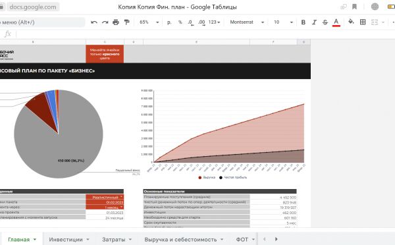
Task: Switch to the Затраты sheet tab
Action: (x=114, y=240)
